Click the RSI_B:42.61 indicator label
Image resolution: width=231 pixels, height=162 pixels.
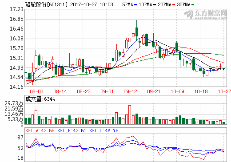[72, 130]
